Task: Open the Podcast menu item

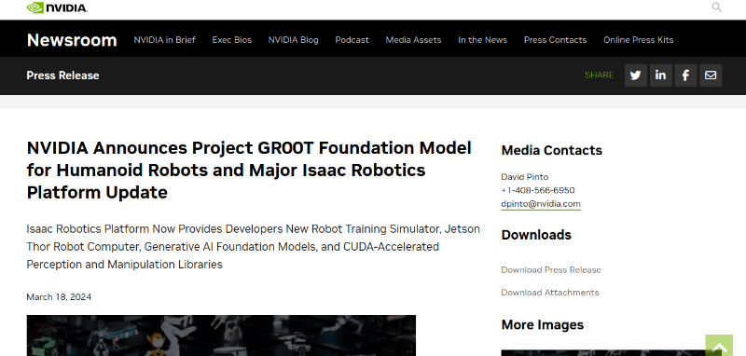Action: [352, 40]
